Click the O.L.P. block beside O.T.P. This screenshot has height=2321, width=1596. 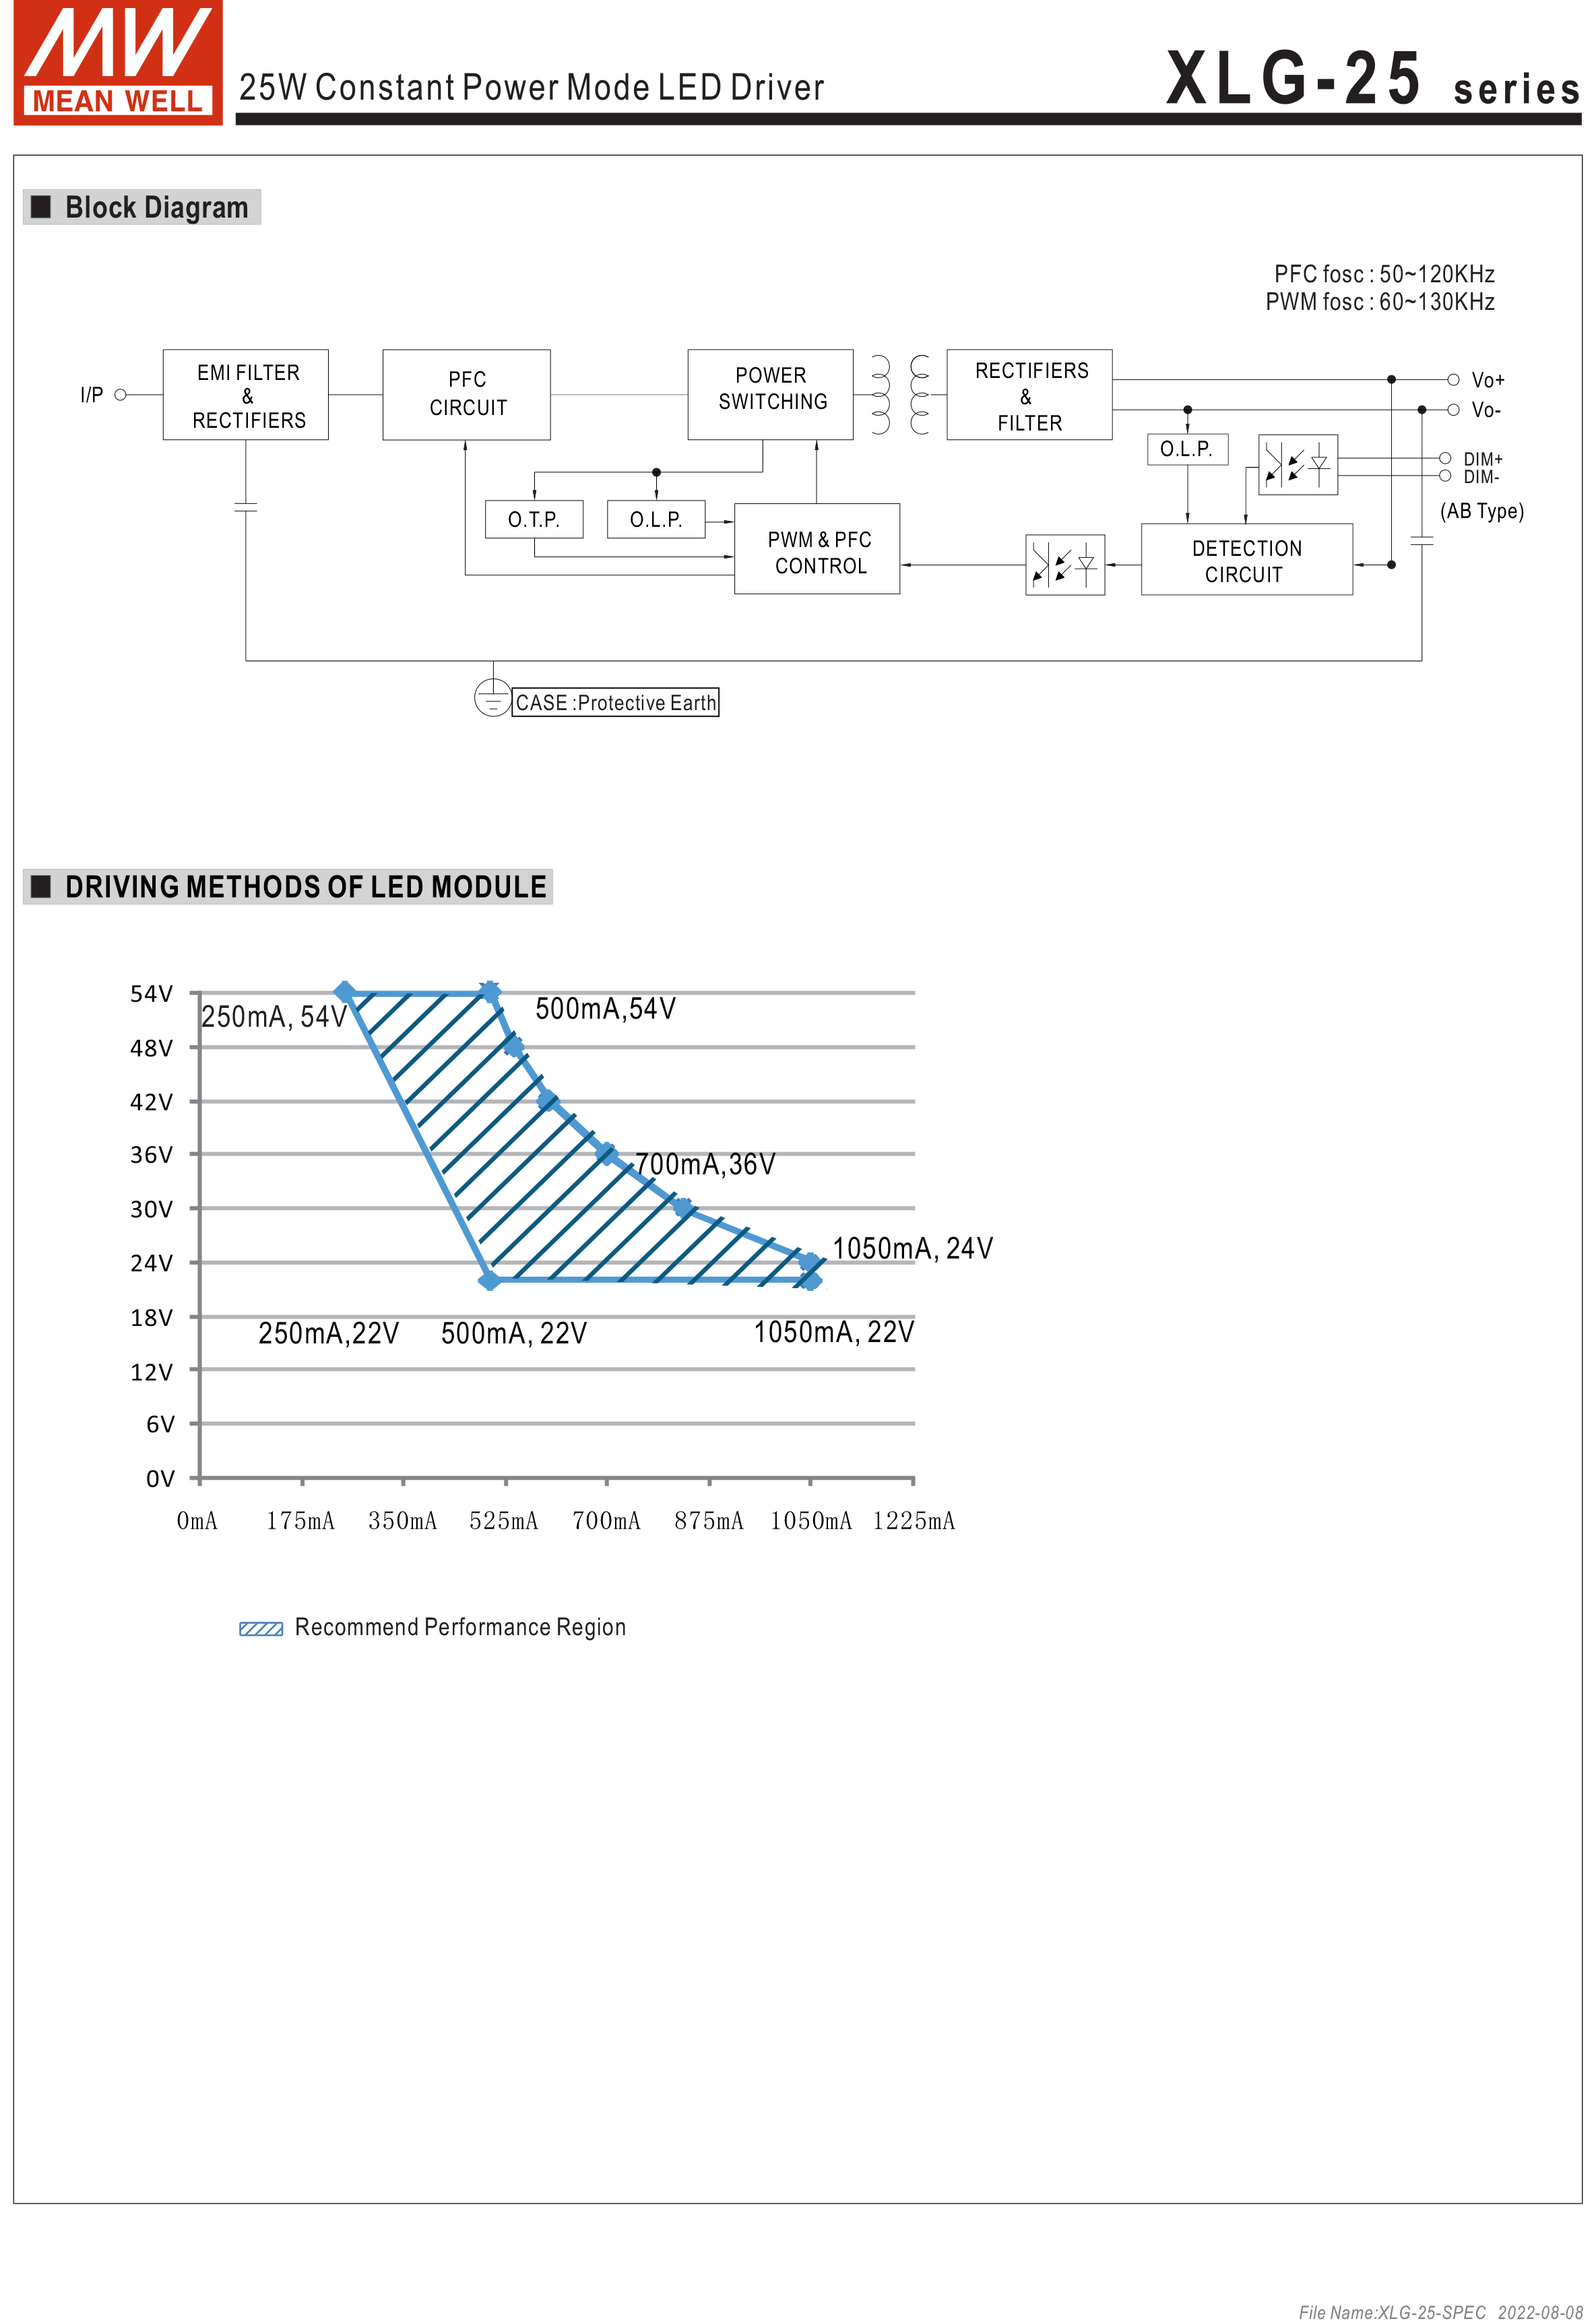(656, 519)
